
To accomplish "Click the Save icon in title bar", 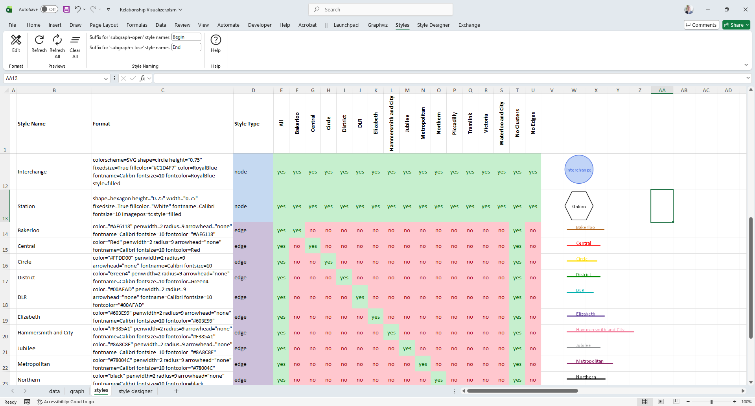I will 66,9.
